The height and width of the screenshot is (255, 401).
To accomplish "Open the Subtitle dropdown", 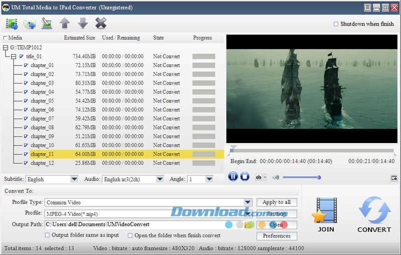I will click(x=74, y=179).
